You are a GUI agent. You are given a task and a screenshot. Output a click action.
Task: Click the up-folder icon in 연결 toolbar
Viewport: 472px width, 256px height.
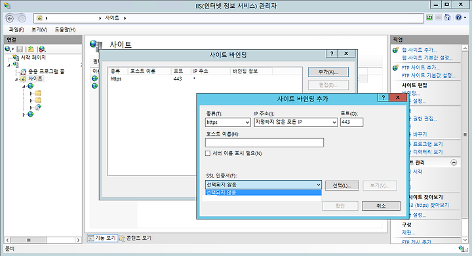[31, 49]
